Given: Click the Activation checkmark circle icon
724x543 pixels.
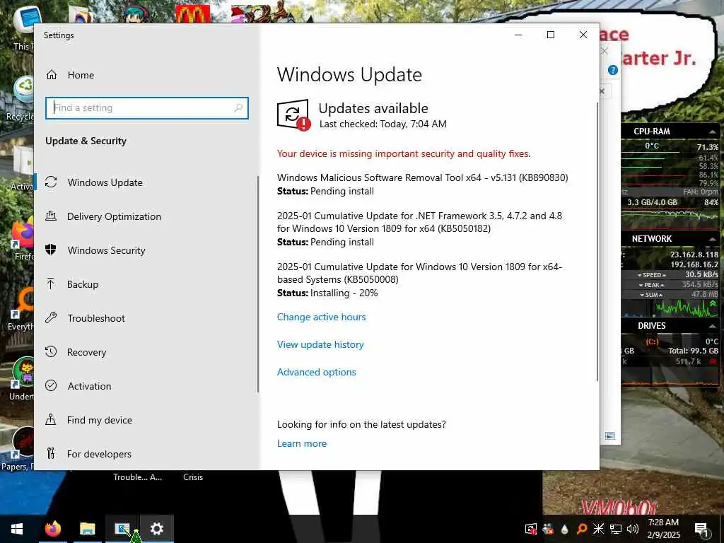Looking at the screenshot, I should point(51,385).
